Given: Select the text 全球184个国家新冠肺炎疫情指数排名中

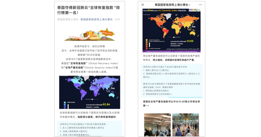Looking at the screenshot, I should 89,59.
